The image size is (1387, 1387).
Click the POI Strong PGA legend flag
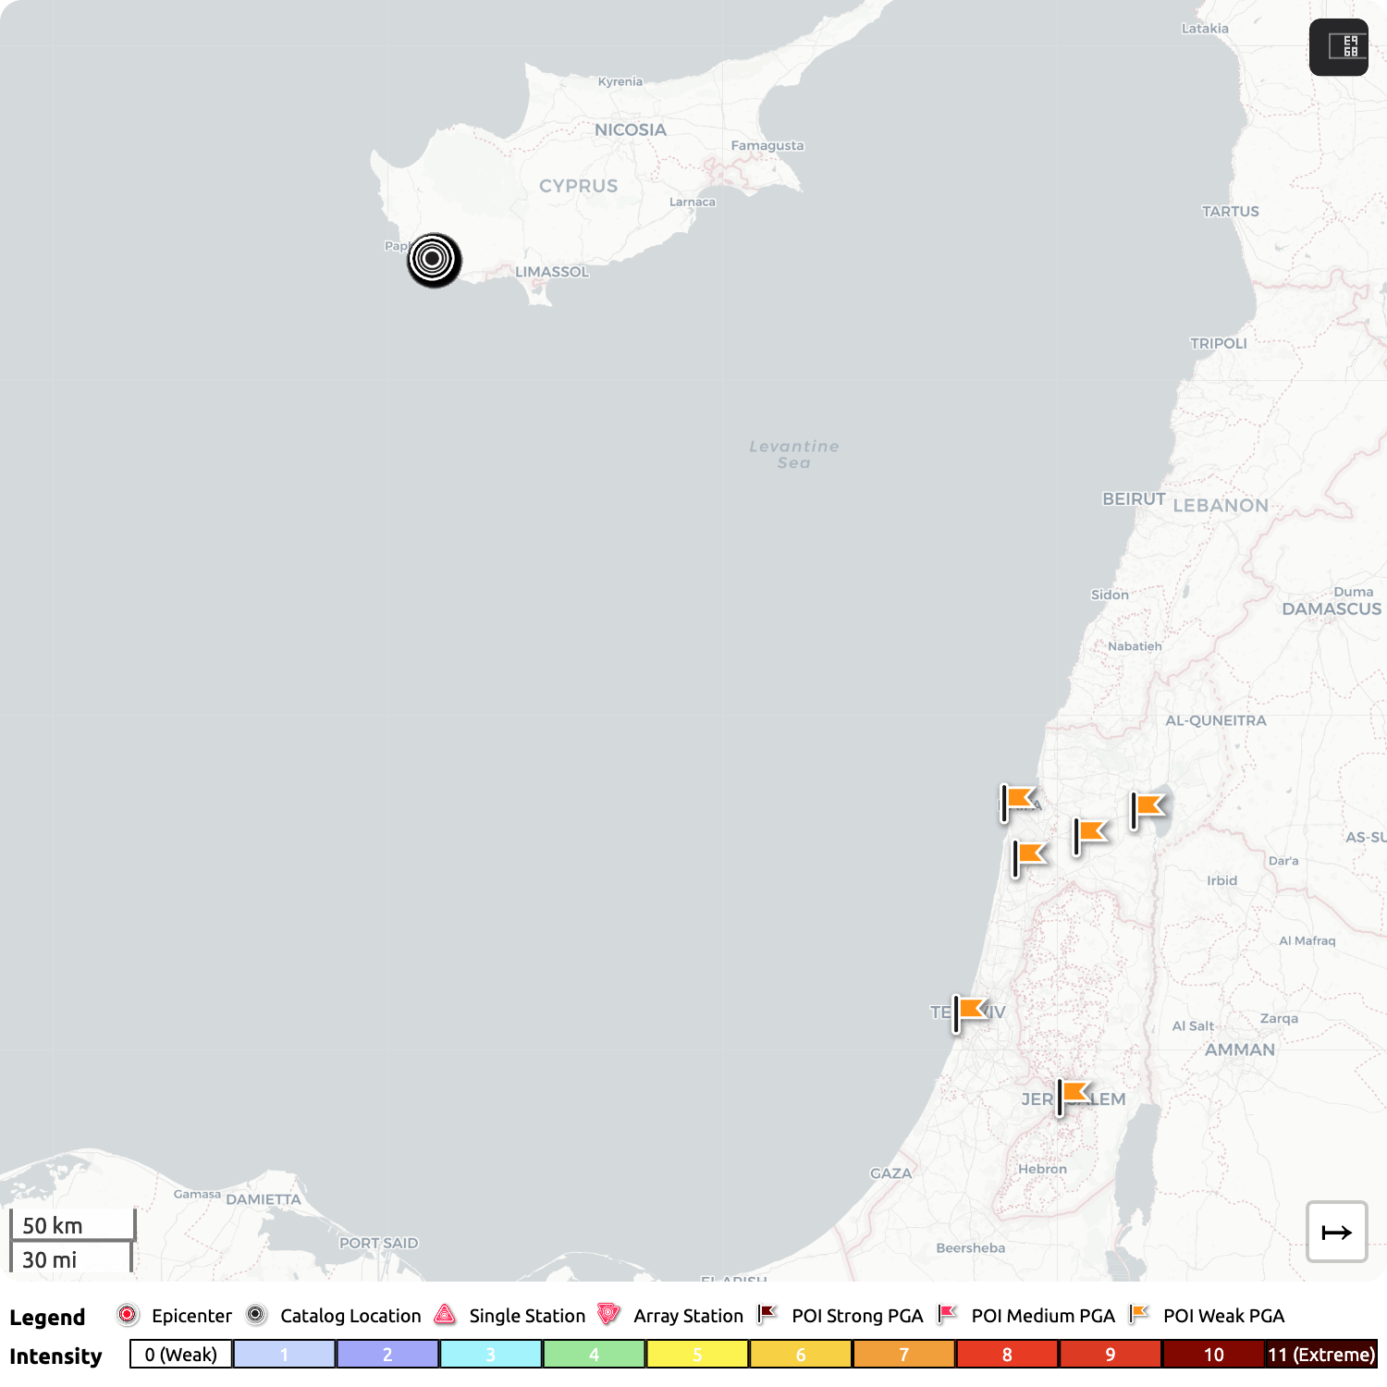(x=767, y=1314)
